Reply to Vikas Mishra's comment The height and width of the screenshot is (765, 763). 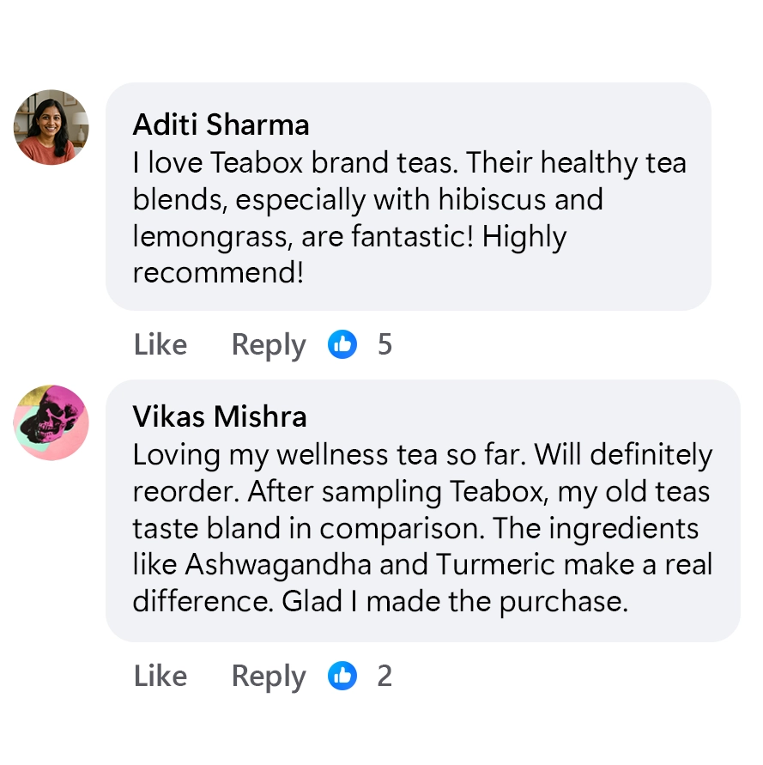(x=269, y=677)
